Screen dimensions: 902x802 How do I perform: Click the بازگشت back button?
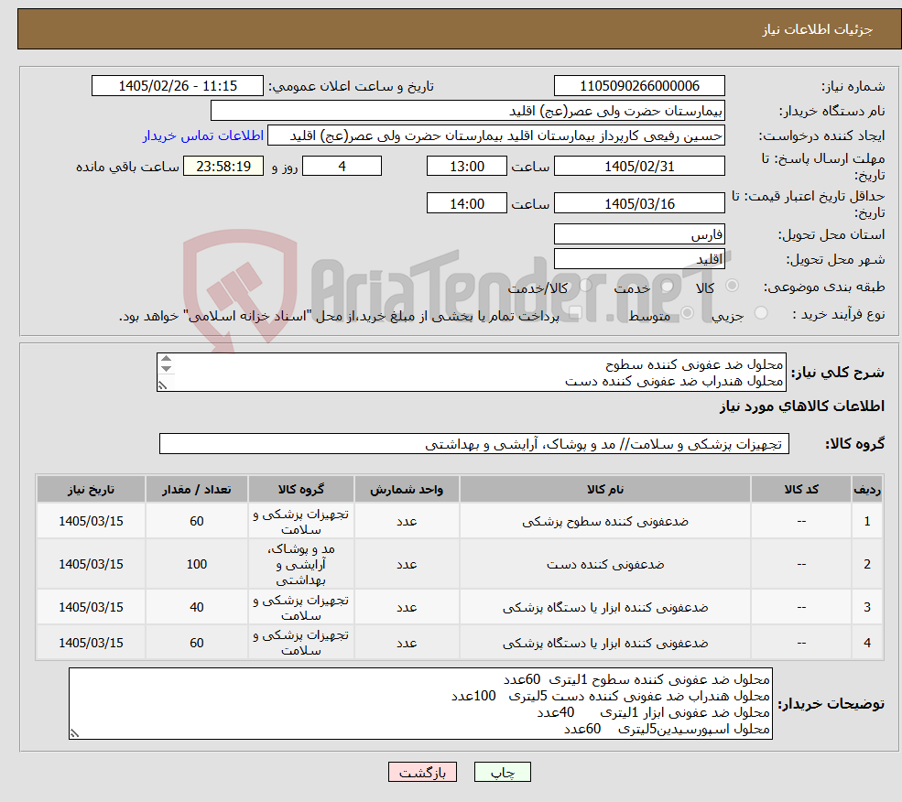pos(422,772)
